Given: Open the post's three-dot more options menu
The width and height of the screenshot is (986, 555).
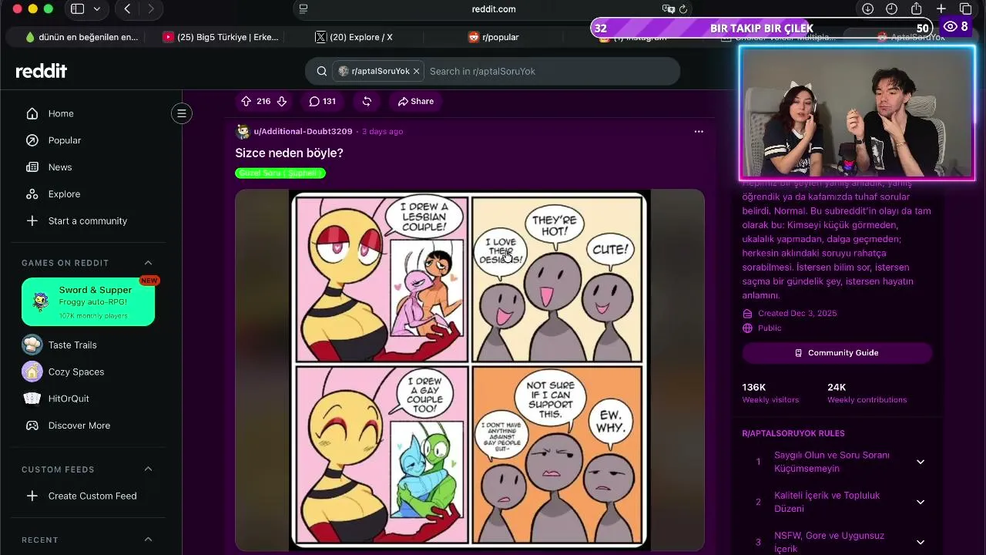Looking at the screenshot, I should point(699,132).
